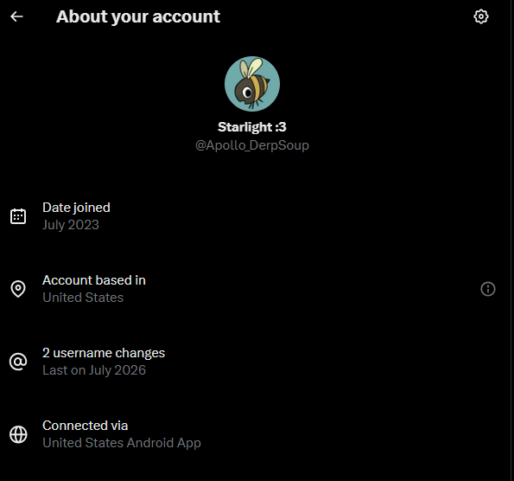Click the United States location value
Image resolution: width=514 pixels, height=481 pixels.
(83, 298)
